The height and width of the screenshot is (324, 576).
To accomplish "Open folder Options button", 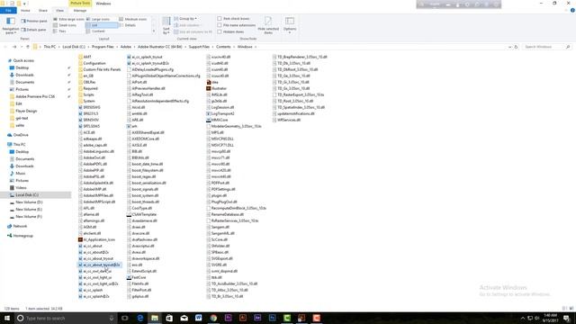I will [290, 25].
